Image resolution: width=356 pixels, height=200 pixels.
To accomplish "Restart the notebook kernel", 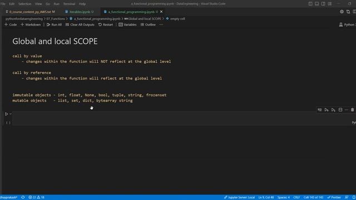I will [106, 24].
